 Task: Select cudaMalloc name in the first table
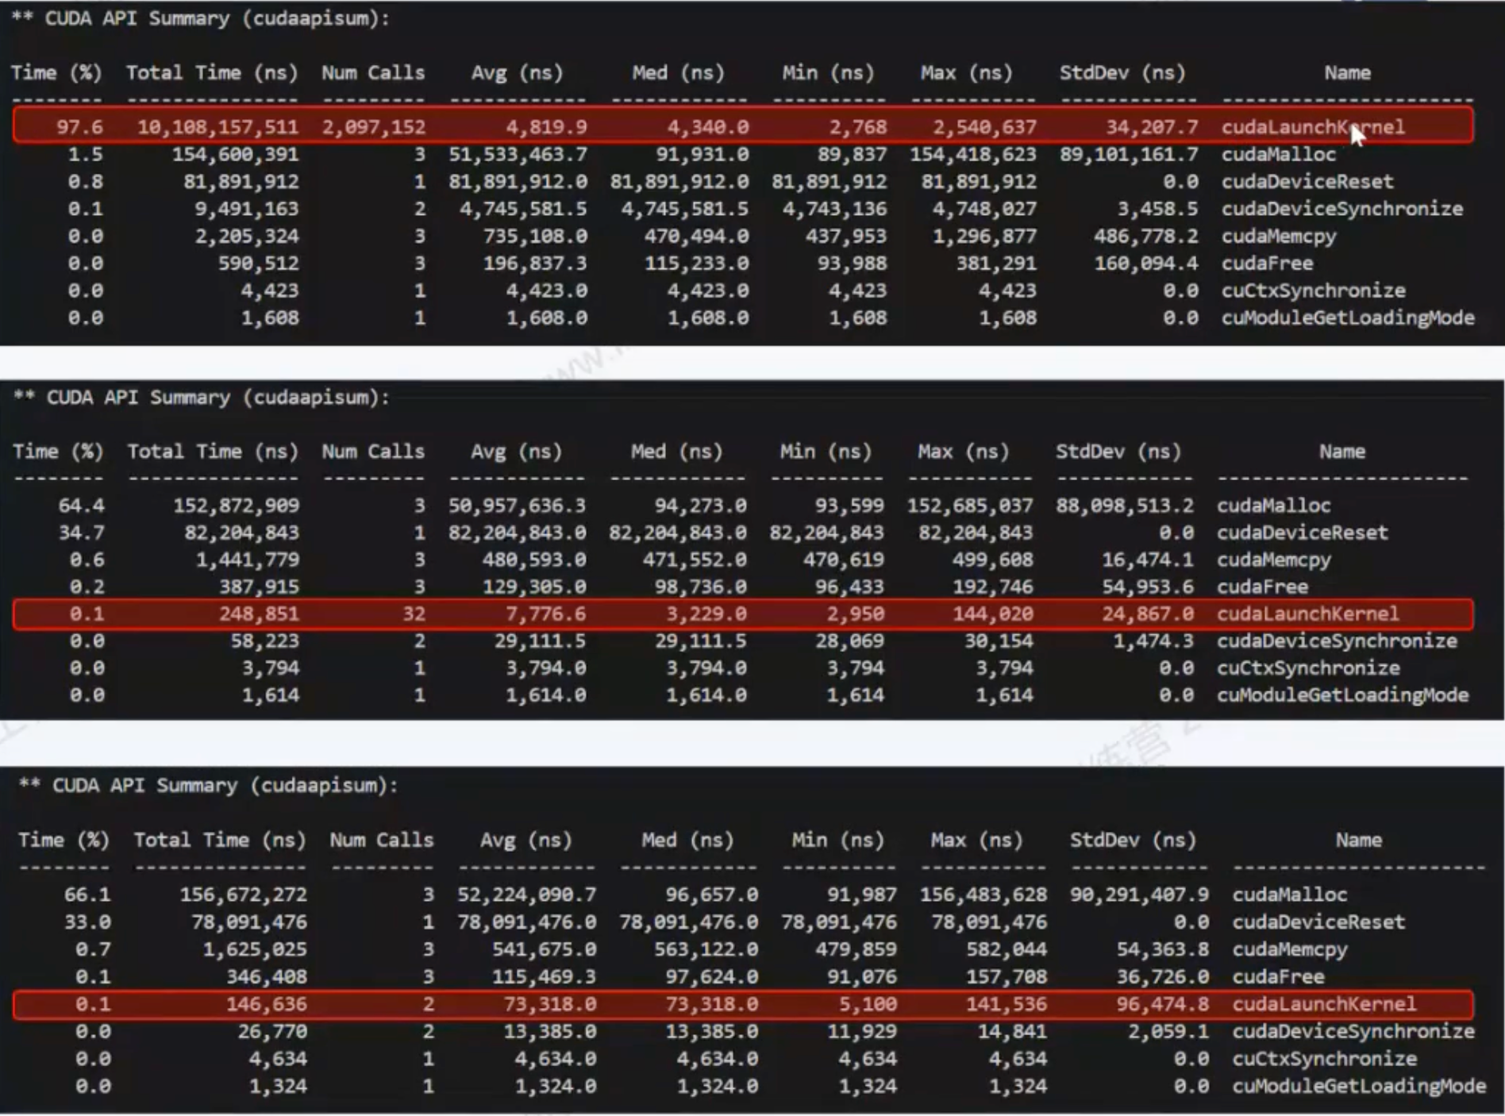[1278, 154]
